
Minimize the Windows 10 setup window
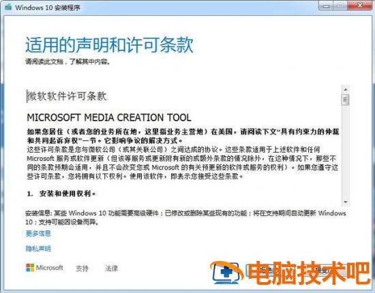[x=326, y=6]
